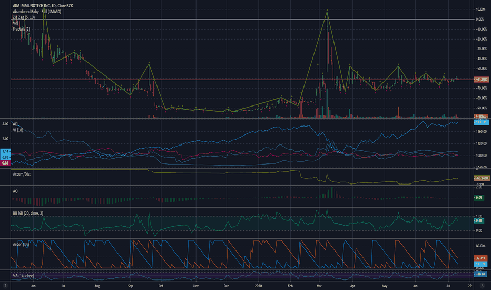Click the May label on time axis

pyautogui.click(x=385, y=286)
